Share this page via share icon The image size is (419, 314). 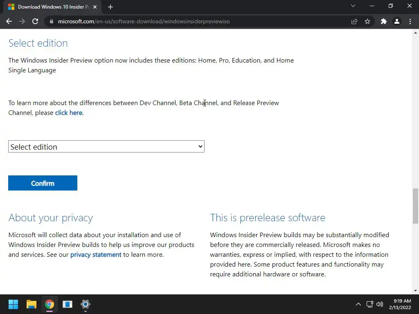pyautogui.click(x=354, y=21)
